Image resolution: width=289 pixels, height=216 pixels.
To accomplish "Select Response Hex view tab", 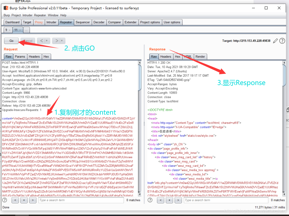I will (178, 57).
